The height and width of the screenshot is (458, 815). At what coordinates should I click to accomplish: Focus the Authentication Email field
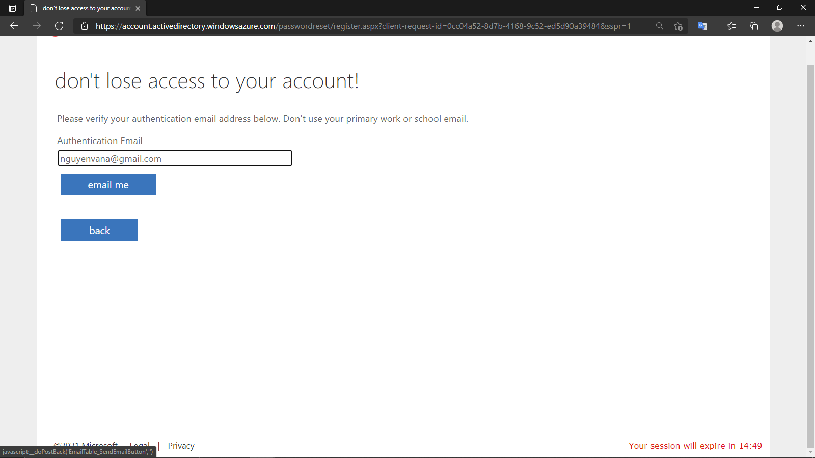[x=175, y=158]
